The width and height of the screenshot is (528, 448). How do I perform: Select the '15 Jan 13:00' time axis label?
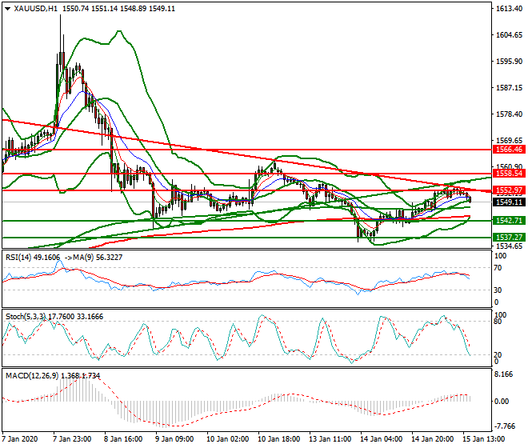click(484, 439)
